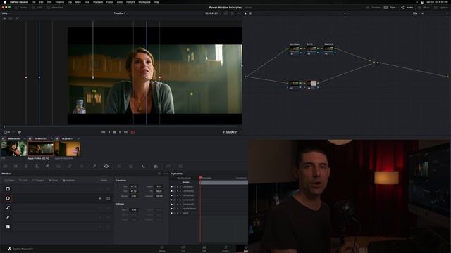Open the Apple menu
451x253 pixels.
[x=5, y=2]
